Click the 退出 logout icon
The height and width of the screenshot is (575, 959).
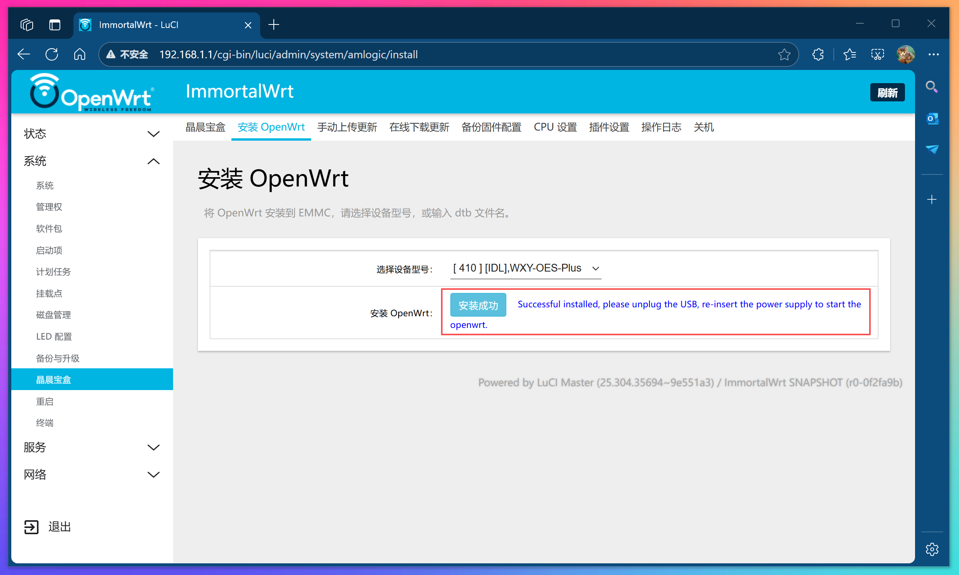tap(31, 527)
